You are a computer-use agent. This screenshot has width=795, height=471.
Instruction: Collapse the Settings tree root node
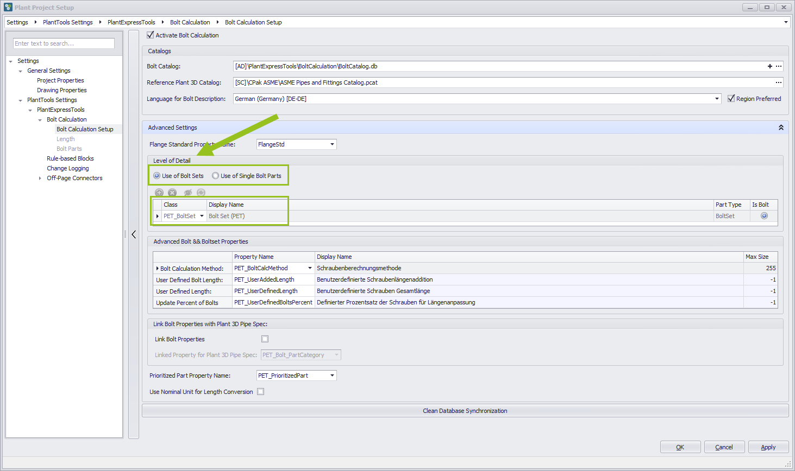(x=11, y=61)
